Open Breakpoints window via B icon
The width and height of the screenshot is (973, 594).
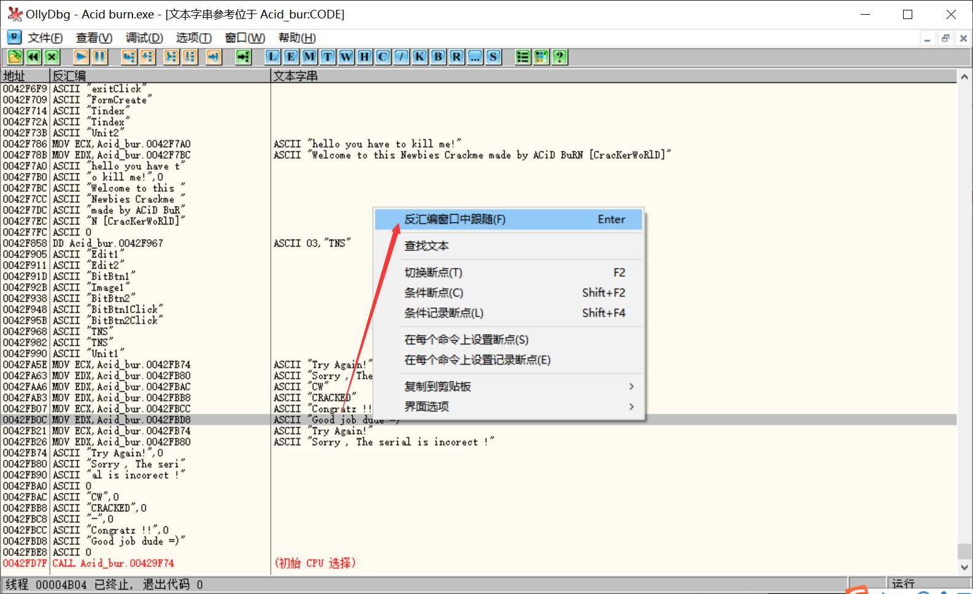pos(438,57)
